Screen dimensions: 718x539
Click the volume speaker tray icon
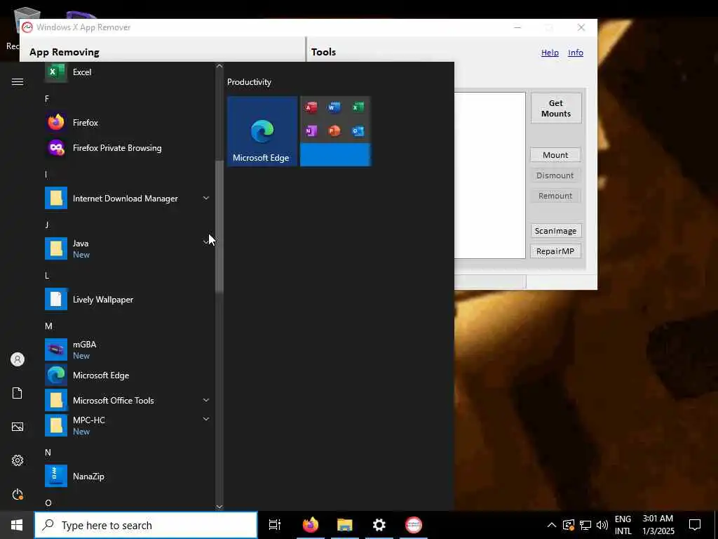click(x=602, y=525)
